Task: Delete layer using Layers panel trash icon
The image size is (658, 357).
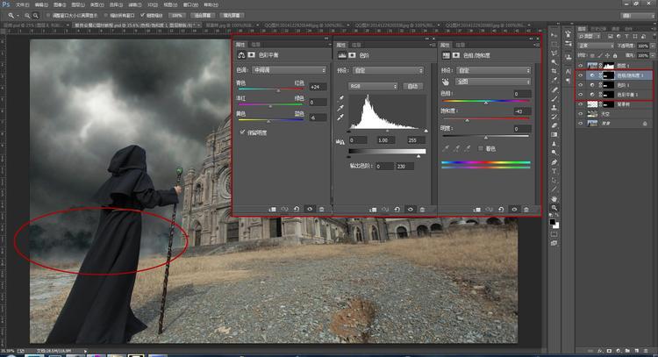Action: point(647,351)
